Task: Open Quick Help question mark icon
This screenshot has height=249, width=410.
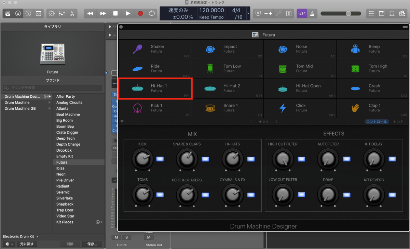Action: (28, 14)
